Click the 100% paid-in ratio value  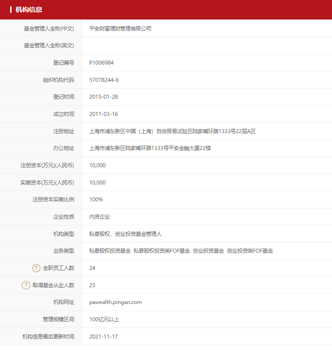pyautogui.click(x=96, y=200)
